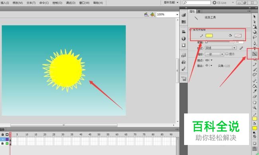
Task: Open the Info panel icon
Action: pos(184,38)
